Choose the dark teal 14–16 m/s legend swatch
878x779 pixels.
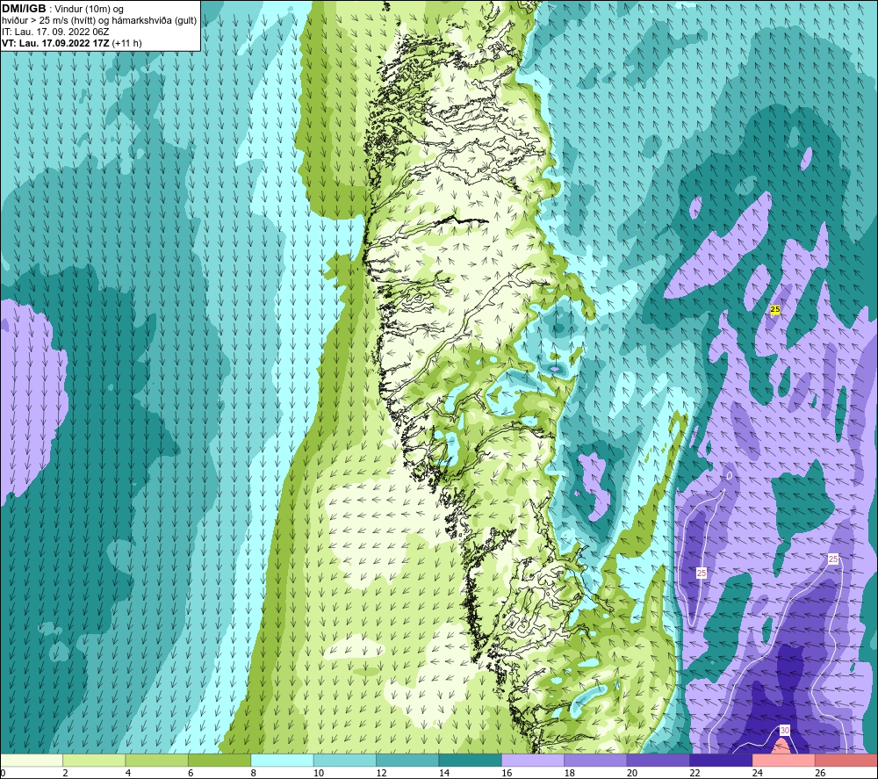(x=471, y=761)
